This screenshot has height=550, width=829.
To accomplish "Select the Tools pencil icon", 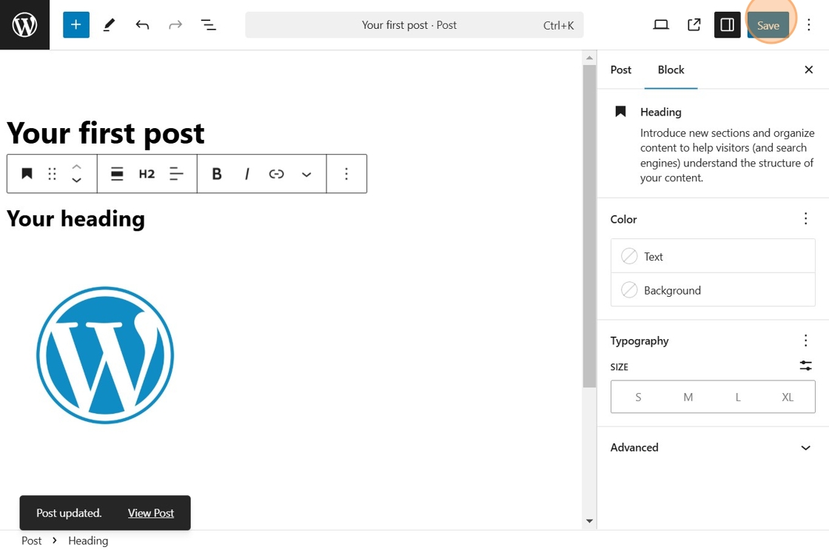I will click(x=109, y=25).
